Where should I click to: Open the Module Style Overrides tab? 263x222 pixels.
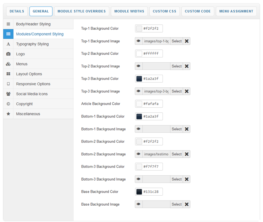tap(82, 11)
